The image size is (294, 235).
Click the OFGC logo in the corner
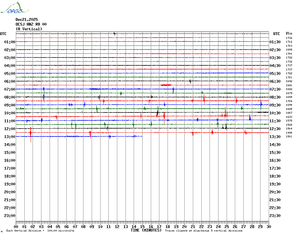[x=15, y=8]
